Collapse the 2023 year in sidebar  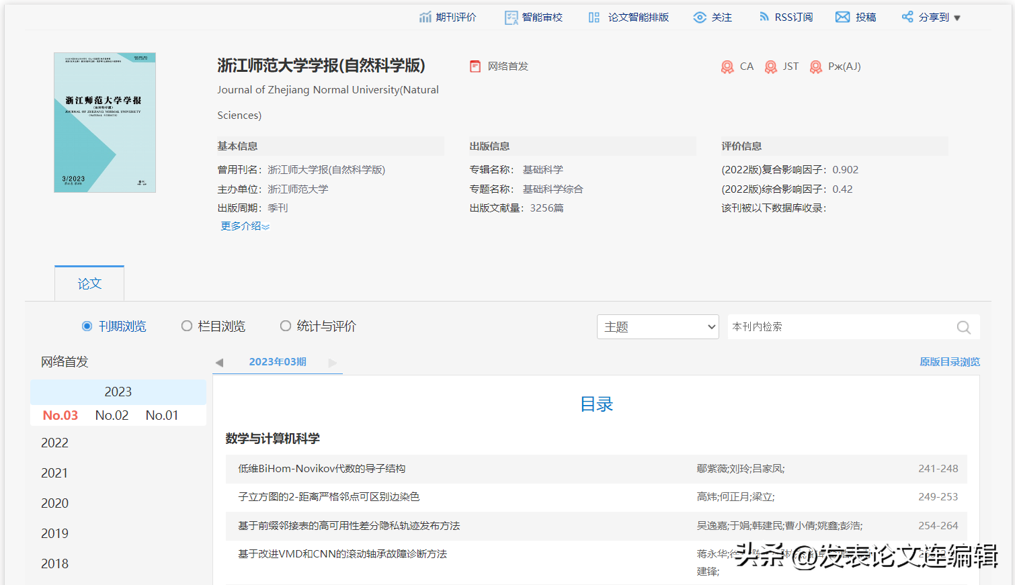(x=118, y=392)
